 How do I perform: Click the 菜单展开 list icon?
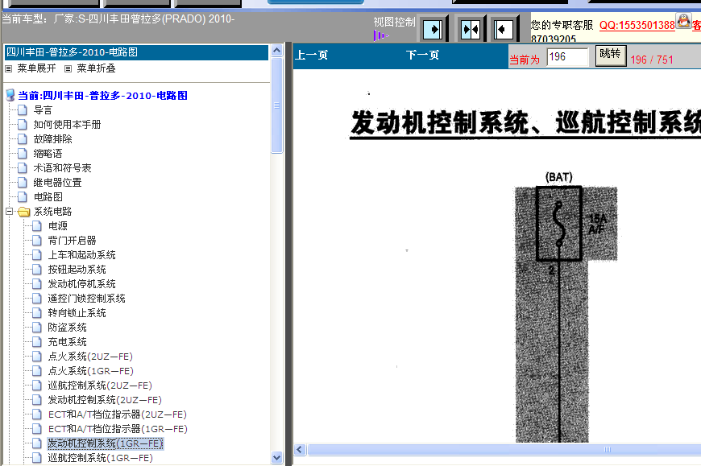pos(8,68)
